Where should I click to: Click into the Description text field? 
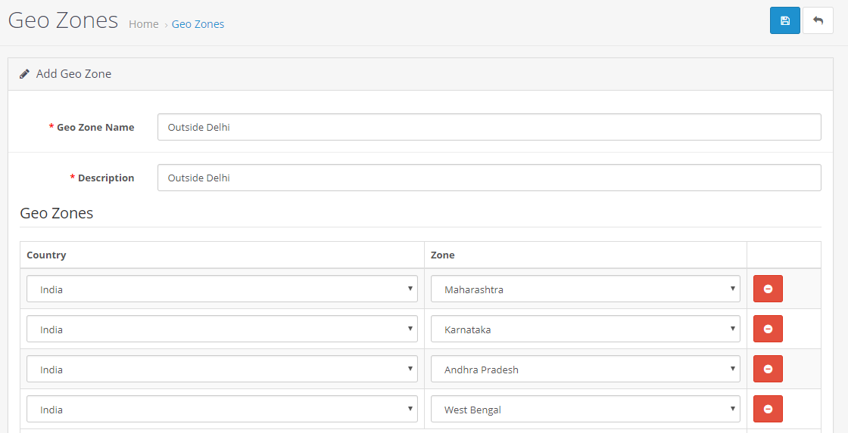click(489, 178)
